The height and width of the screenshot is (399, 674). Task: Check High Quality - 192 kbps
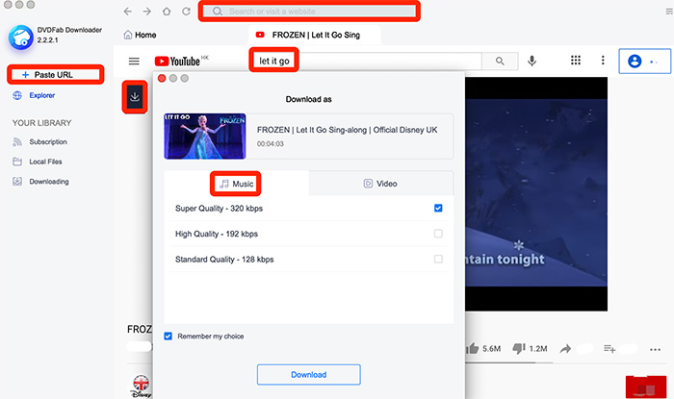point(438,234)
